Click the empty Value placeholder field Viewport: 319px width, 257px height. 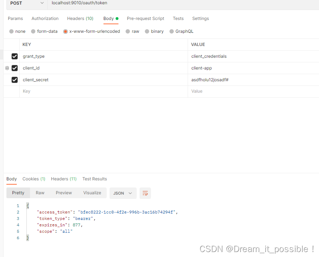coord(253,91)
